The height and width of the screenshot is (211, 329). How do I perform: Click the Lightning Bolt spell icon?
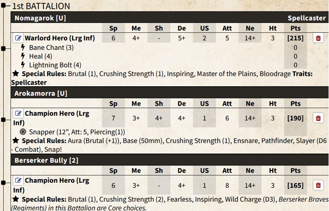tap(23, 65)
